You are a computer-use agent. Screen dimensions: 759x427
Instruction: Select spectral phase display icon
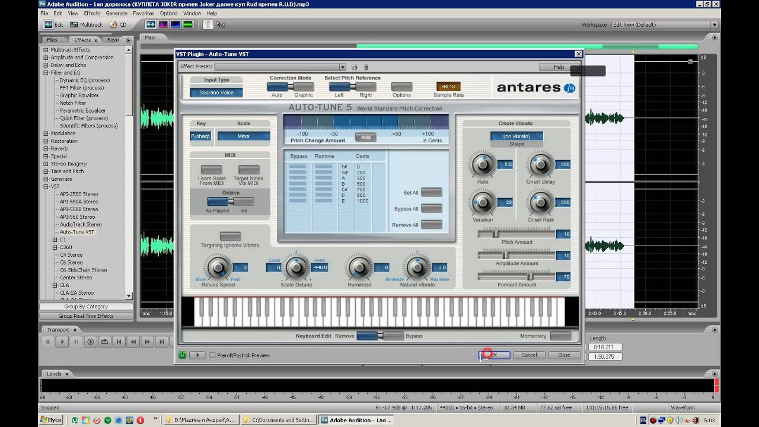tap(188, 24)
